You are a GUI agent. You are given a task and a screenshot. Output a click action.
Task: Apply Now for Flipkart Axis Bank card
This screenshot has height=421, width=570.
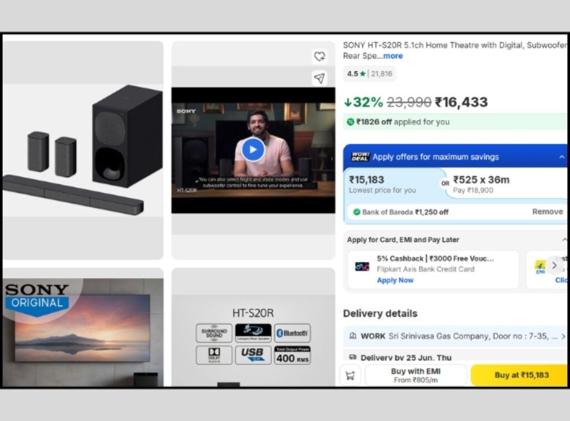tap(395, 280)
